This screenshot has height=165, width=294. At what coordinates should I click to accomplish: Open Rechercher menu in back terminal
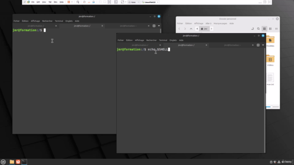click(x=47, y=21)
